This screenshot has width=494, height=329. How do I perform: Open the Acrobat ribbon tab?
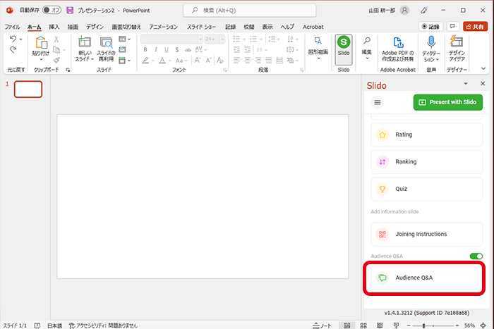pyautogui.click(x=313, y=27)
